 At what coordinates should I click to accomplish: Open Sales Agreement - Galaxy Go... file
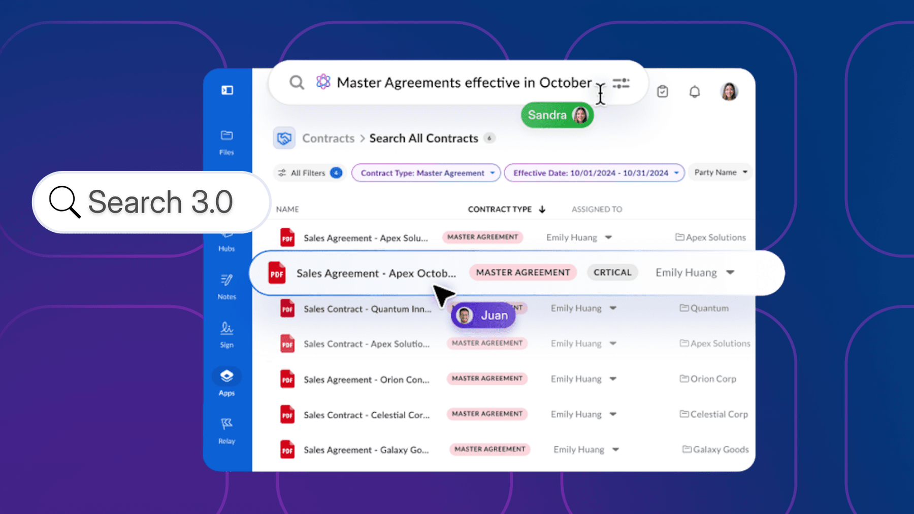point(366,450)
